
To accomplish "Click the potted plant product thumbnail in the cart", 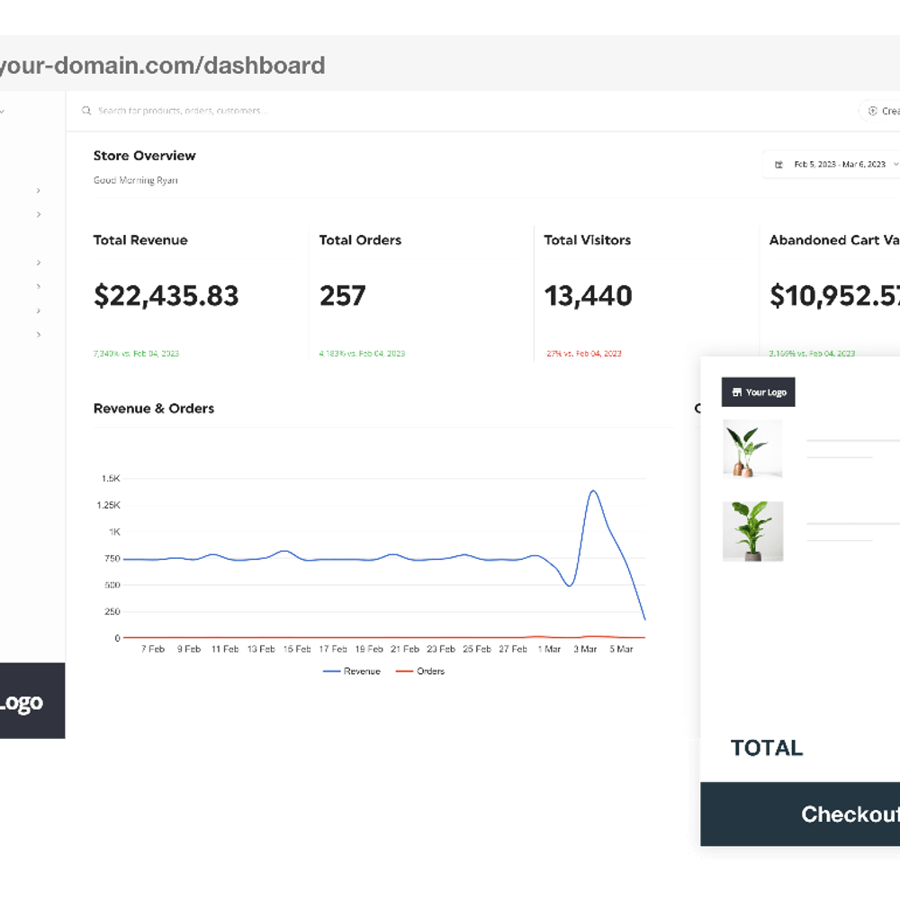I will [752, 531].
